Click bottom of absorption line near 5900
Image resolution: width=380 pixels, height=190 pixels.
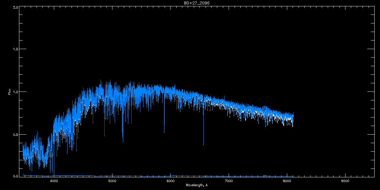tap(164, 132)
